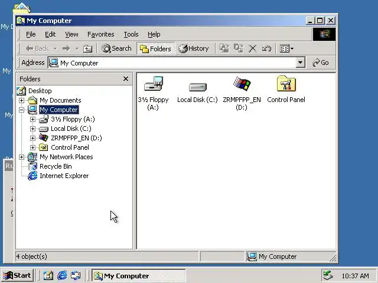
Task: Open the Edit menu
Action: pos(50,34)
